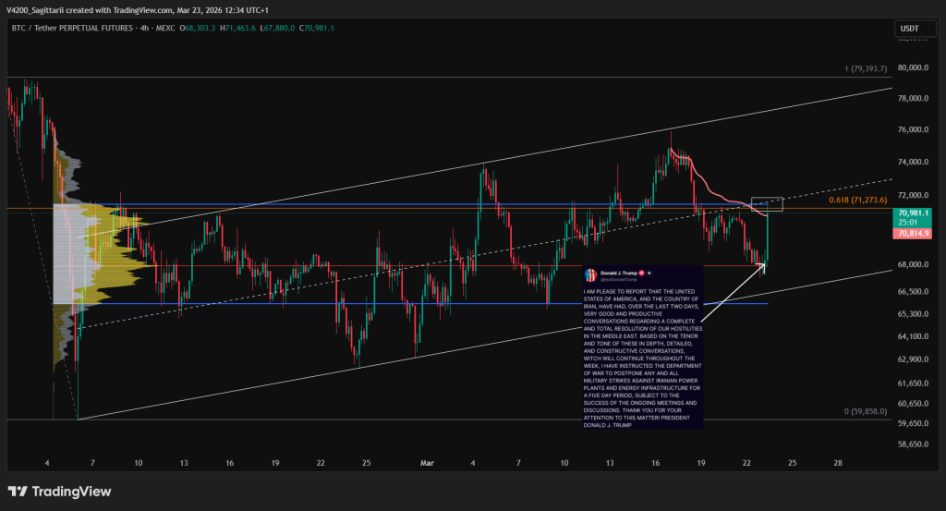Click the Mar label on the time axis
This screenshot has height=511, width=946.
[426, 462]
